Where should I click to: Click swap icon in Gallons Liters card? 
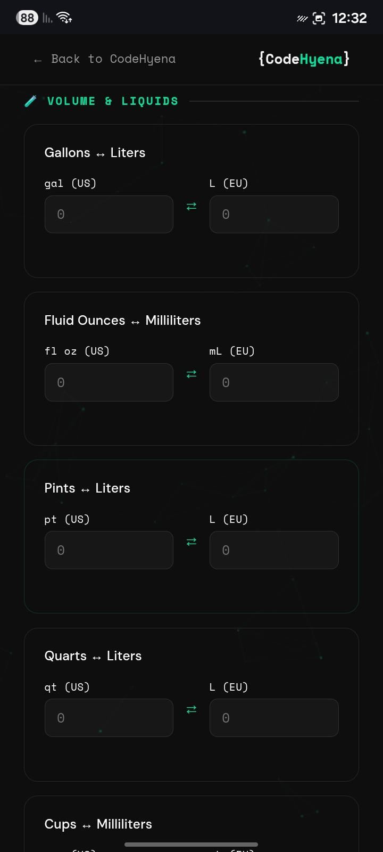[x=191, y=207]
